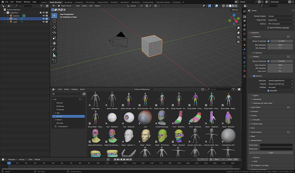Open the viewport Add menu

click(x=91, y=6)
